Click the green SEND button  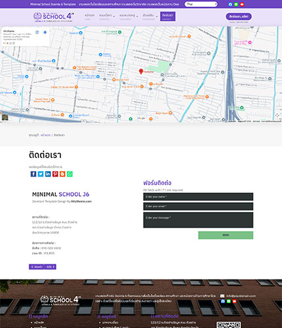(226, 235)
